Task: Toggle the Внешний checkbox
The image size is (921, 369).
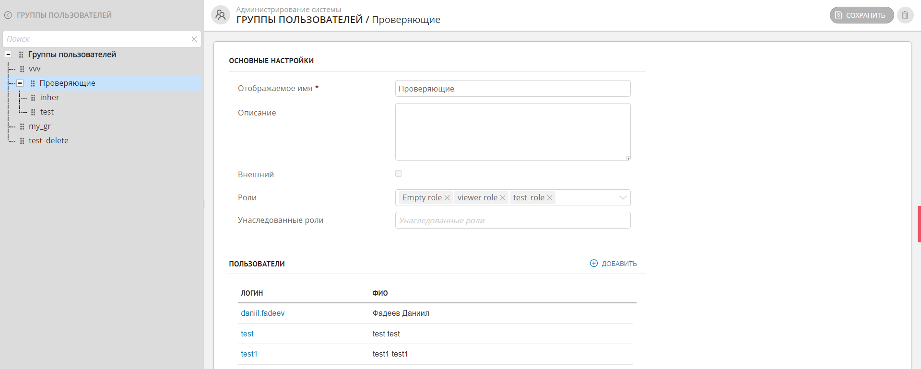Action: [x=398, y=173]
